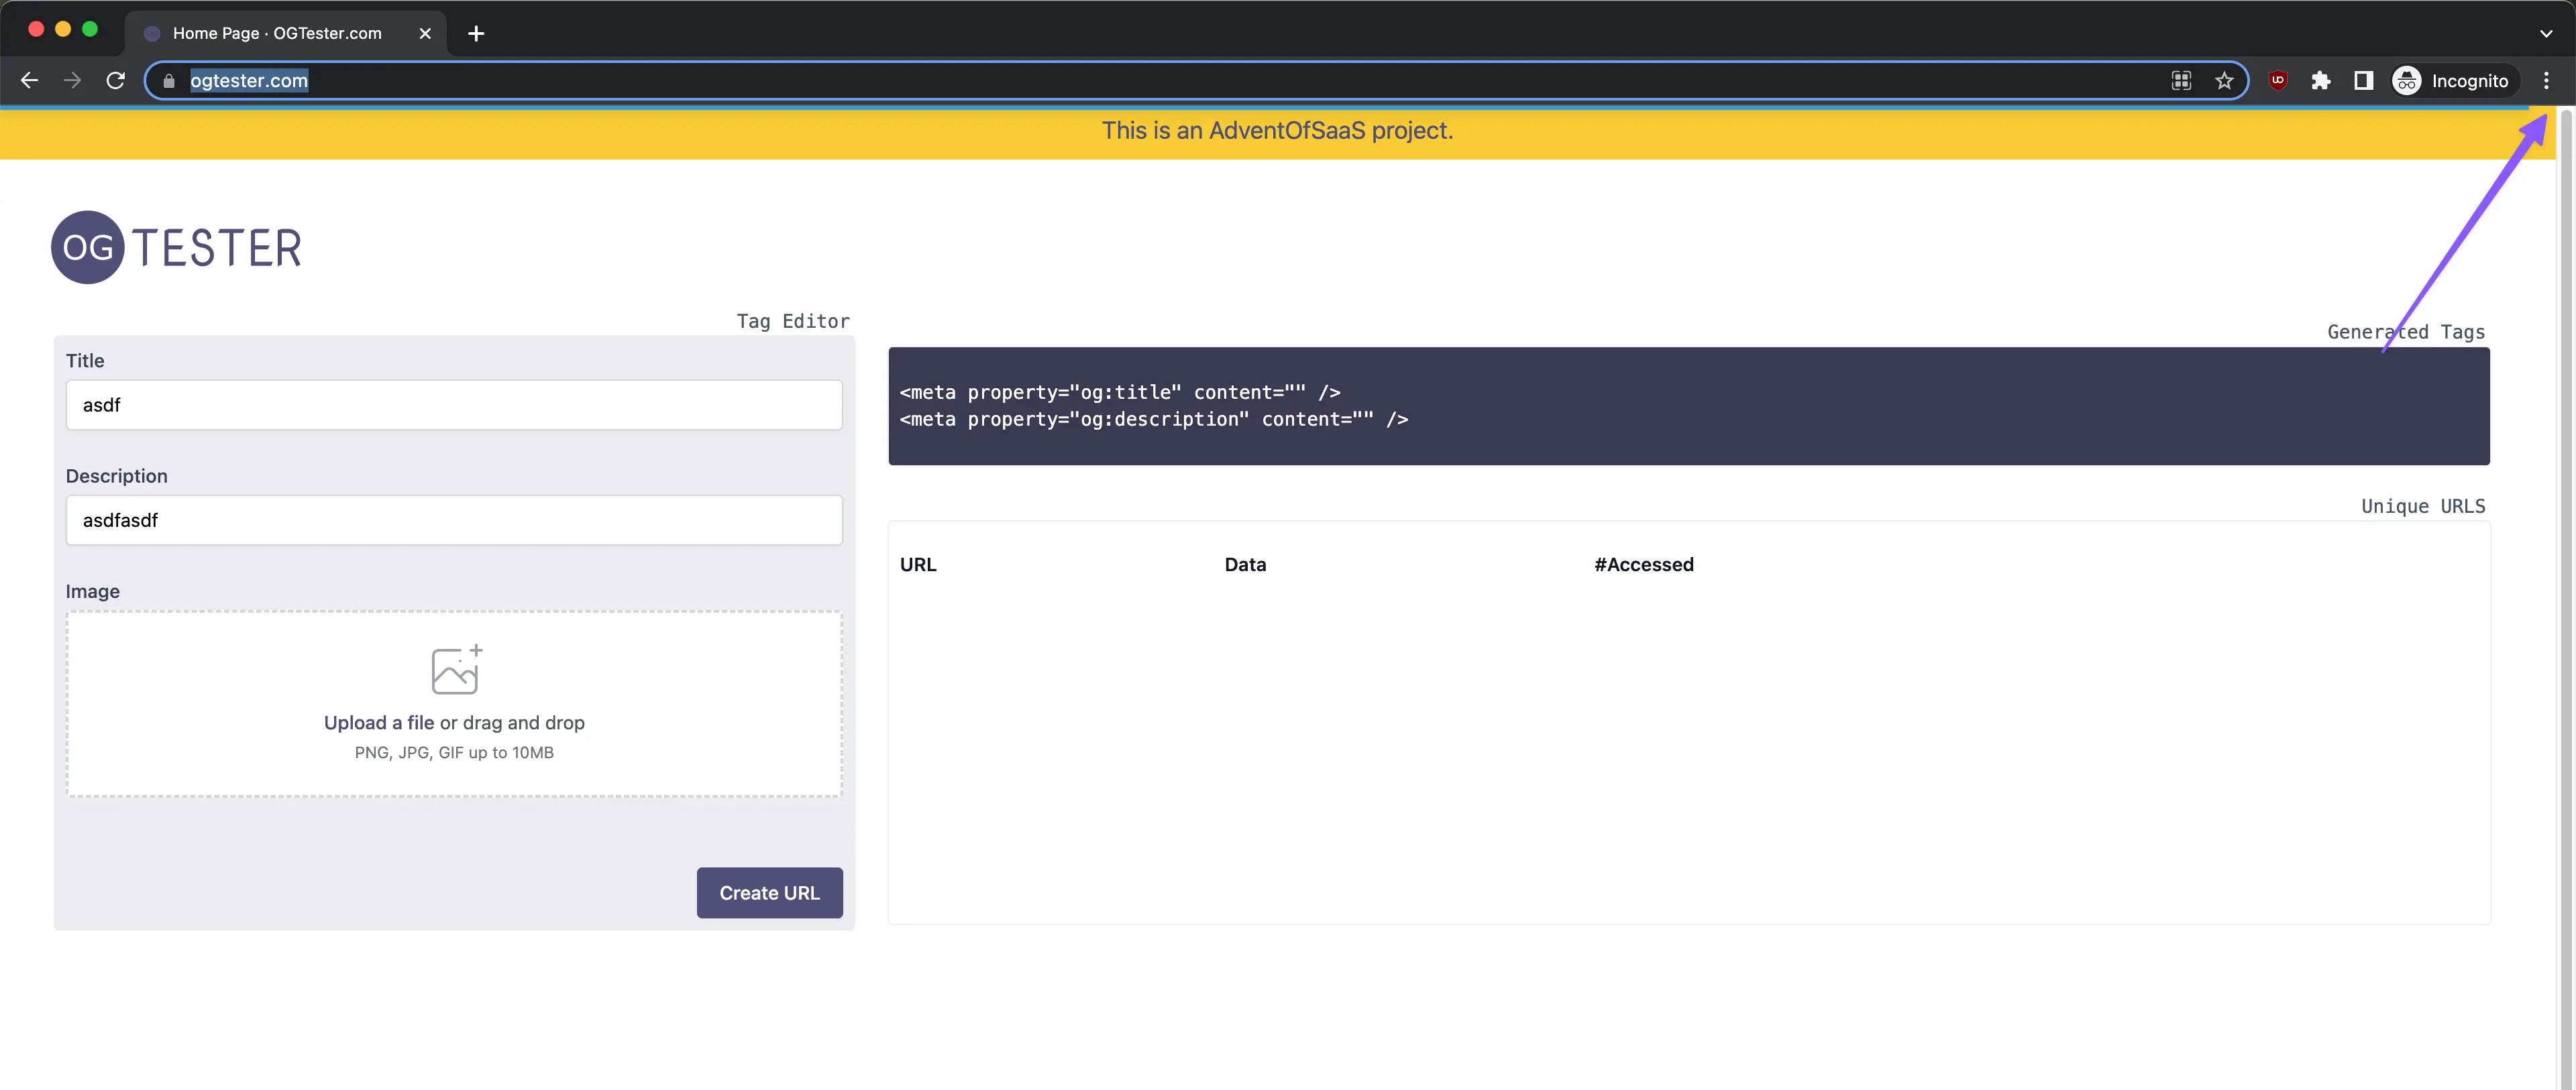2576x1090 pixels.
Task: Open the uBlock Origin extension icon
Action: tap(2278, 81)
